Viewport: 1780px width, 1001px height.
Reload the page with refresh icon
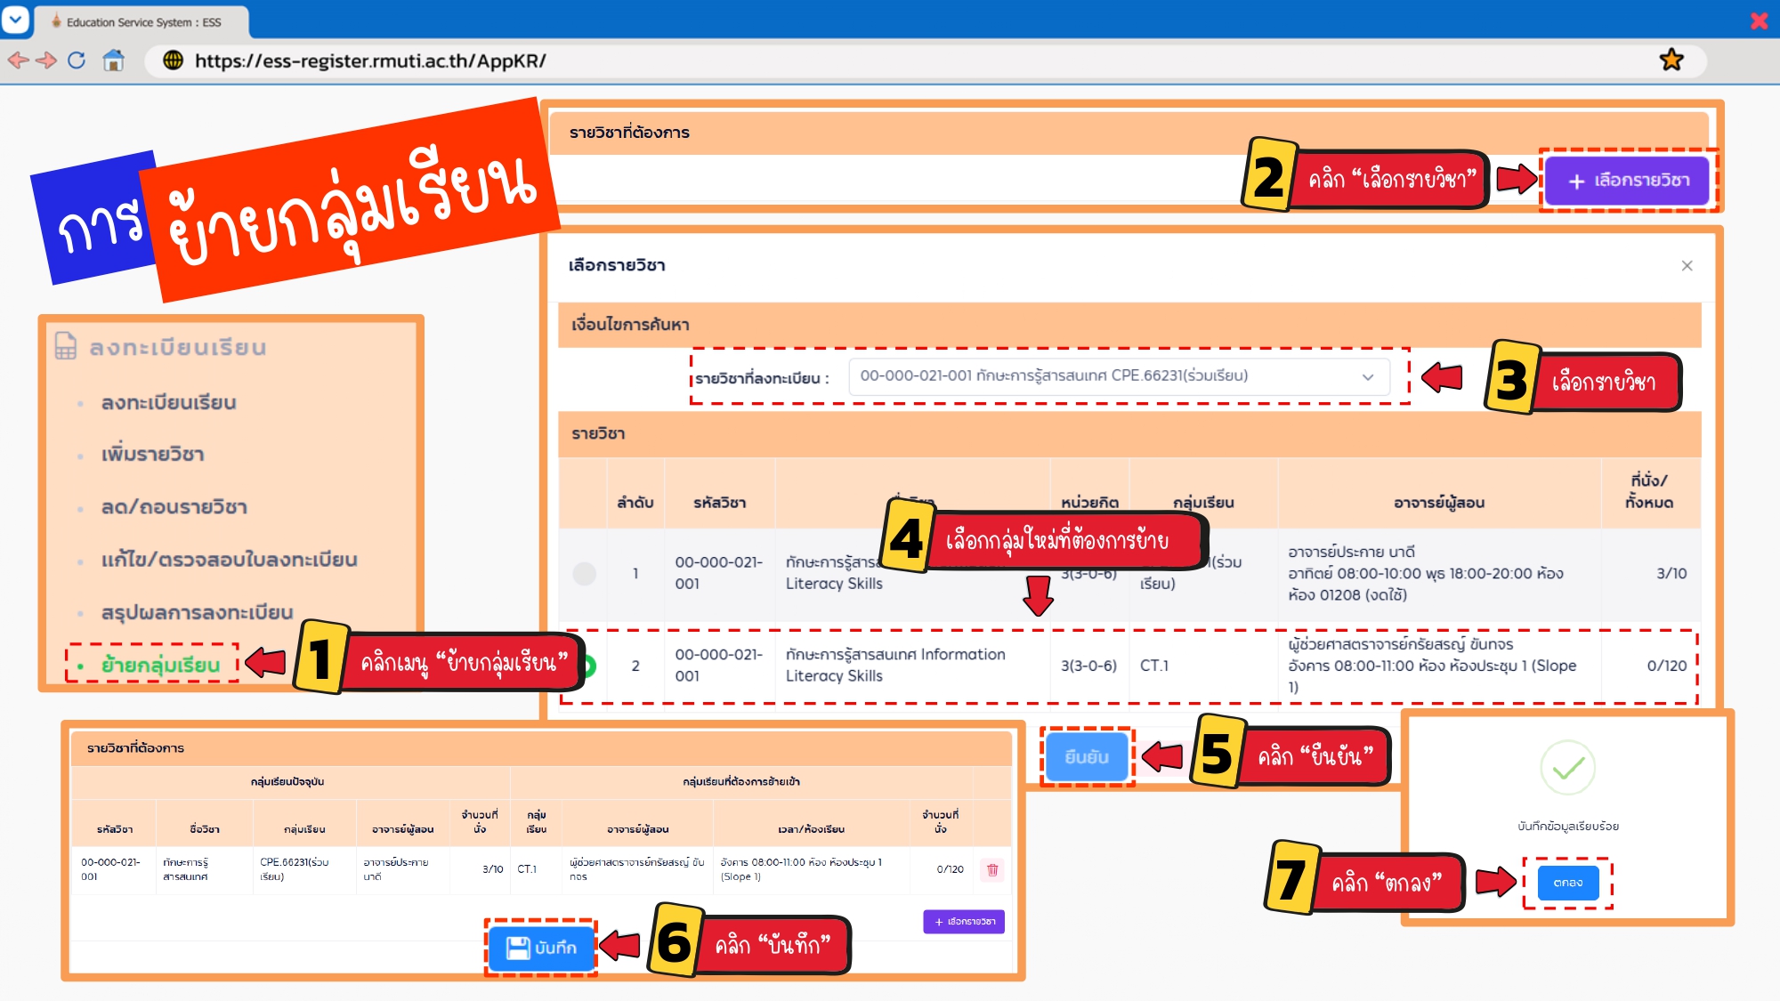[77, 61]
